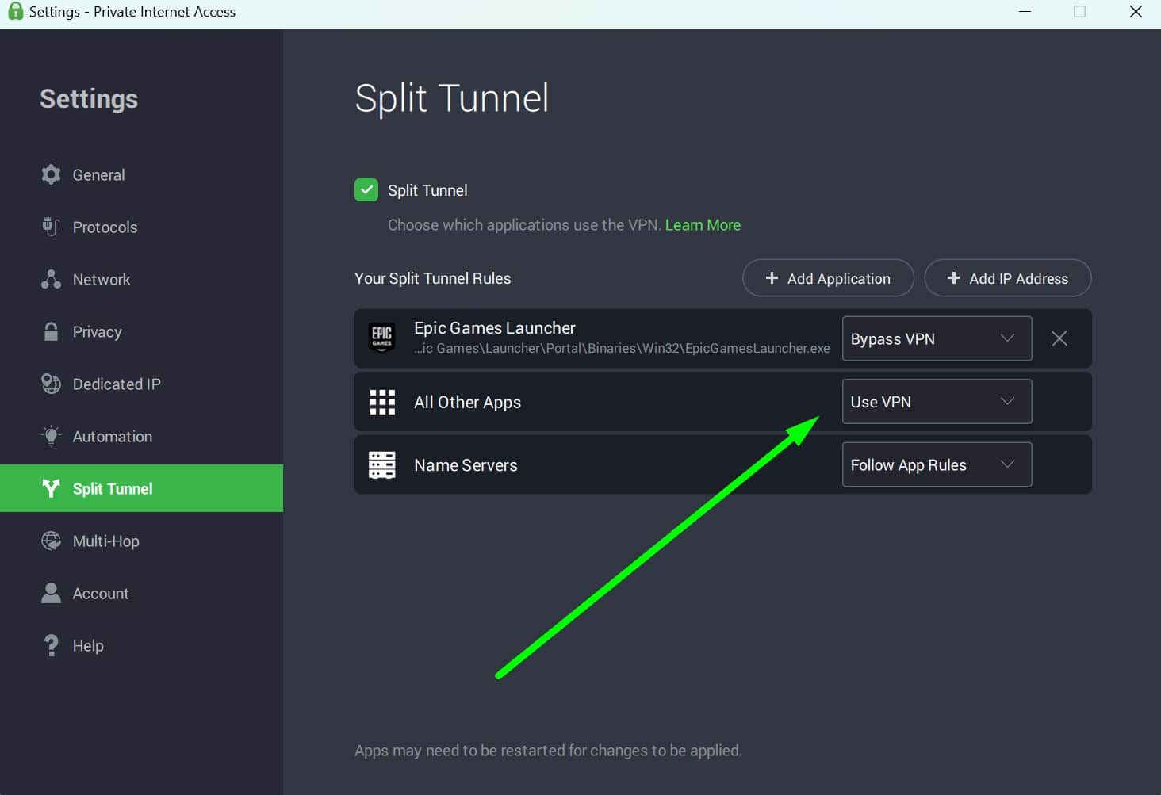Select the Split Tunnel sidebar tab
The image size is (1161, 795).
[141, 488]
